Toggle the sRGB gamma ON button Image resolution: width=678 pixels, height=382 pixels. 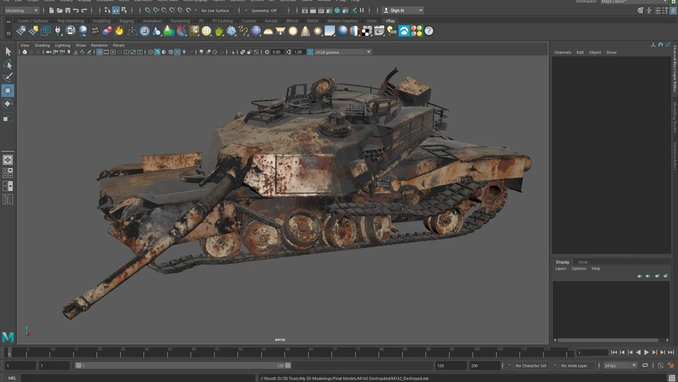coord(310,52)
